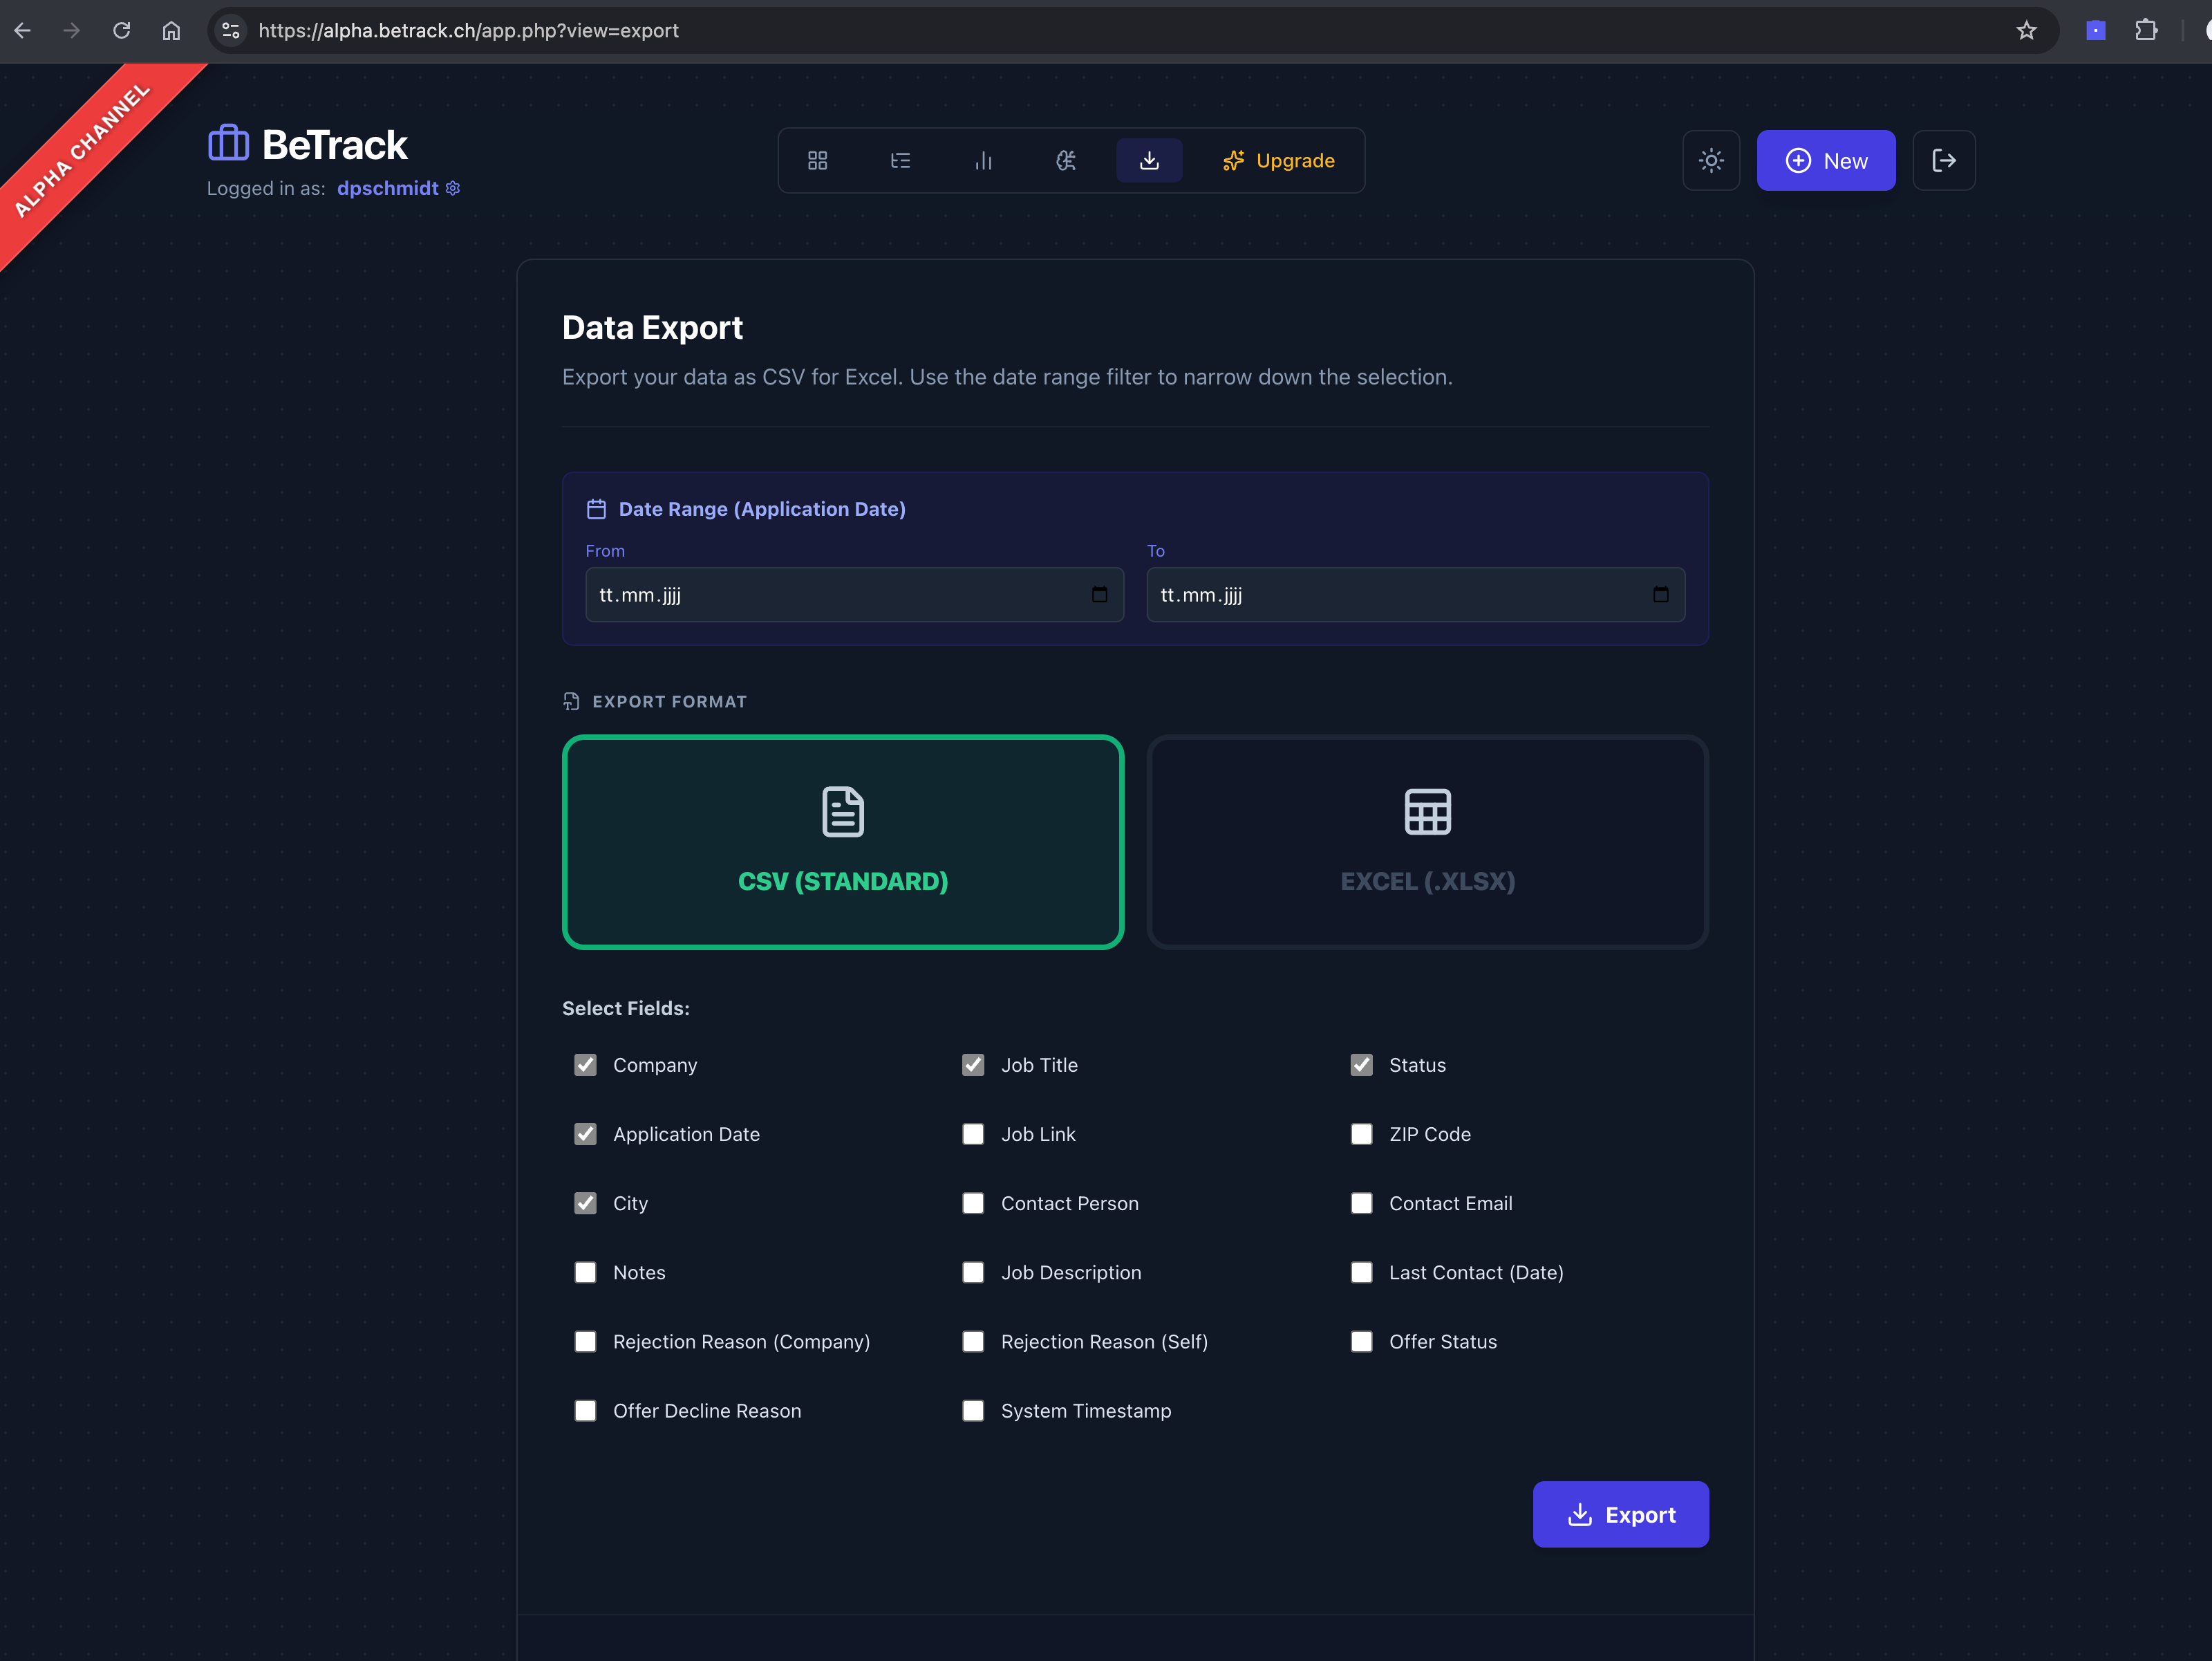Viewport: 2212px width, 1661px height.
Task: Open the bar chart statistics view
Action: (983, 160)
